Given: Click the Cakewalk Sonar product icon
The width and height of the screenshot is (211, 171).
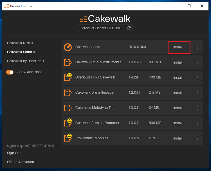Looking at the screenshot, I should click(68, 47).
